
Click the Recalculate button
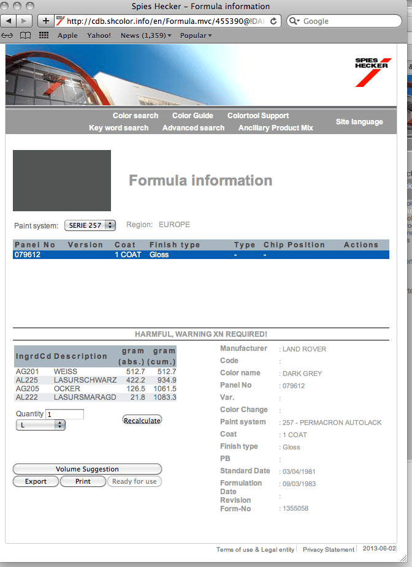click(x=142, y=420)
